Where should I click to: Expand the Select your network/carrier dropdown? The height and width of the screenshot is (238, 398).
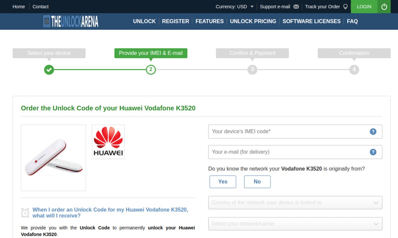point(295,224)
